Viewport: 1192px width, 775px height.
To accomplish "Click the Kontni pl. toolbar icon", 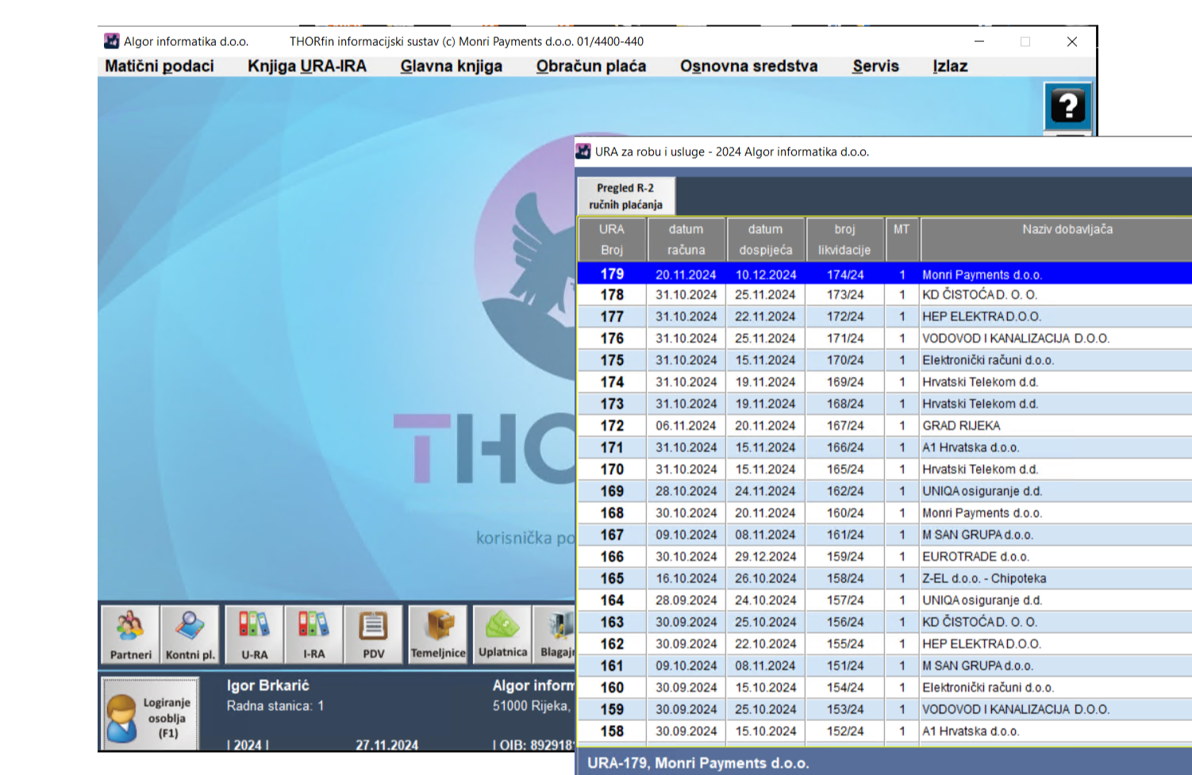I will click(190, 634).
